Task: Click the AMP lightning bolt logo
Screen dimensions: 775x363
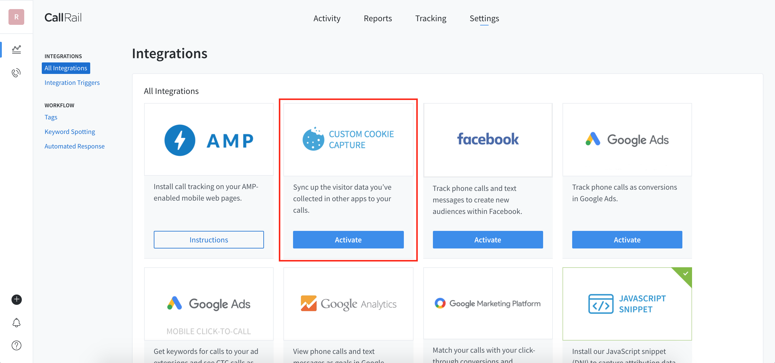Action: (x=180, y=140)
